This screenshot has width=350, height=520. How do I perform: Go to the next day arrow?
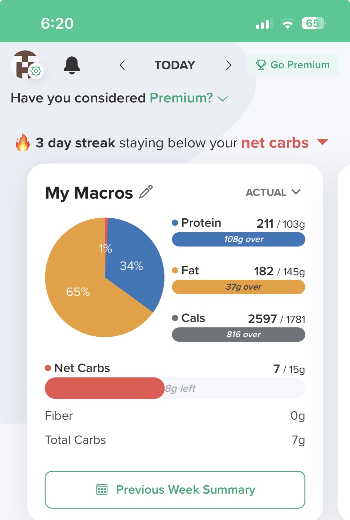click(229, 65)
